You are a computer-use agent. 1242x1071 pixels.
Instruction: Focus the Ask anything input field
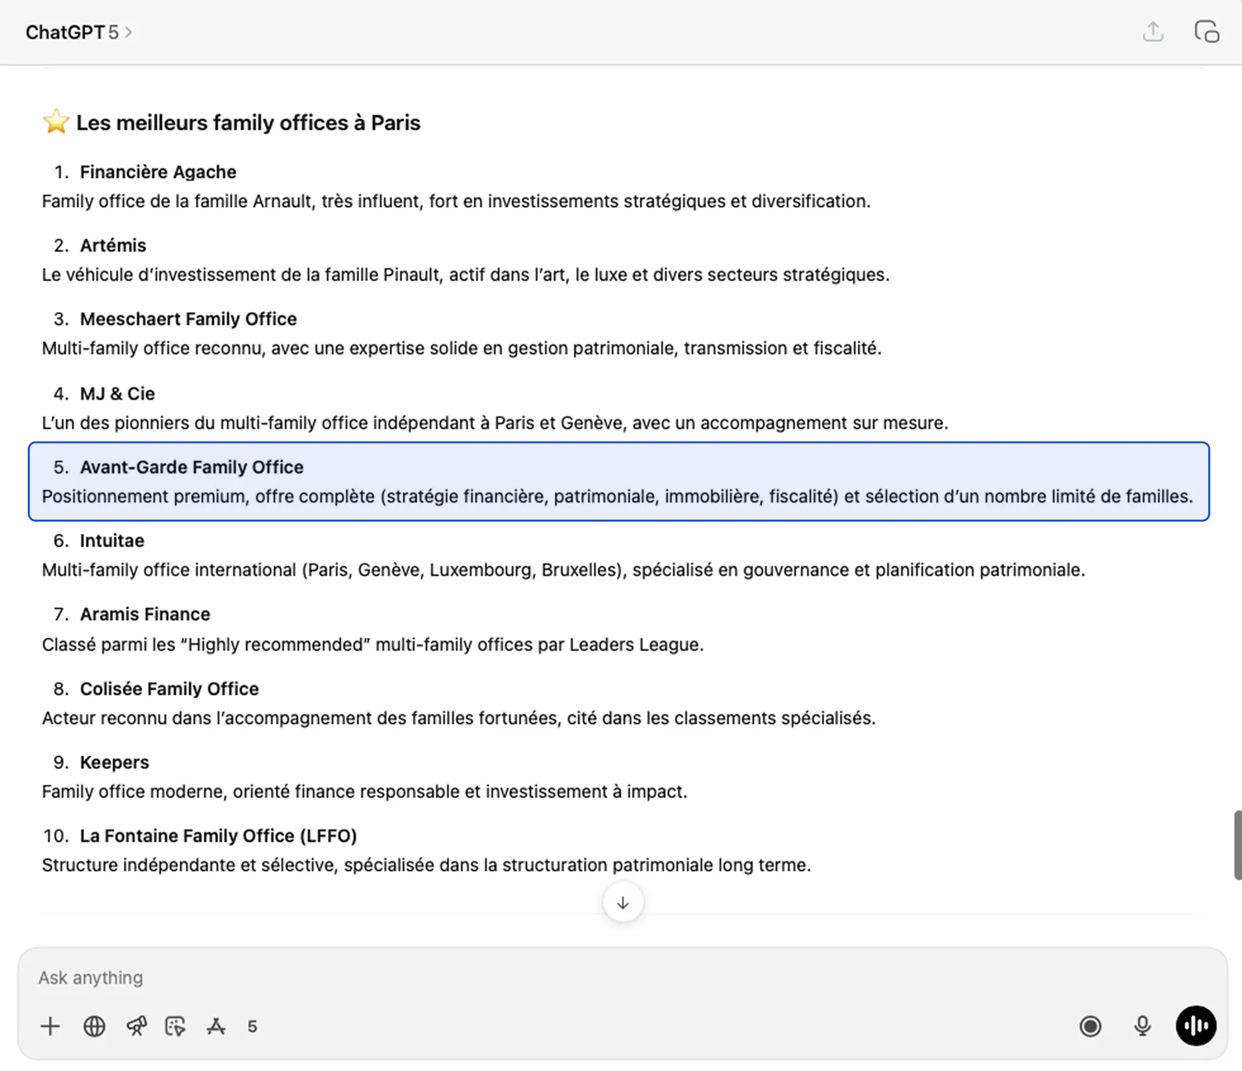pos(622,977)
